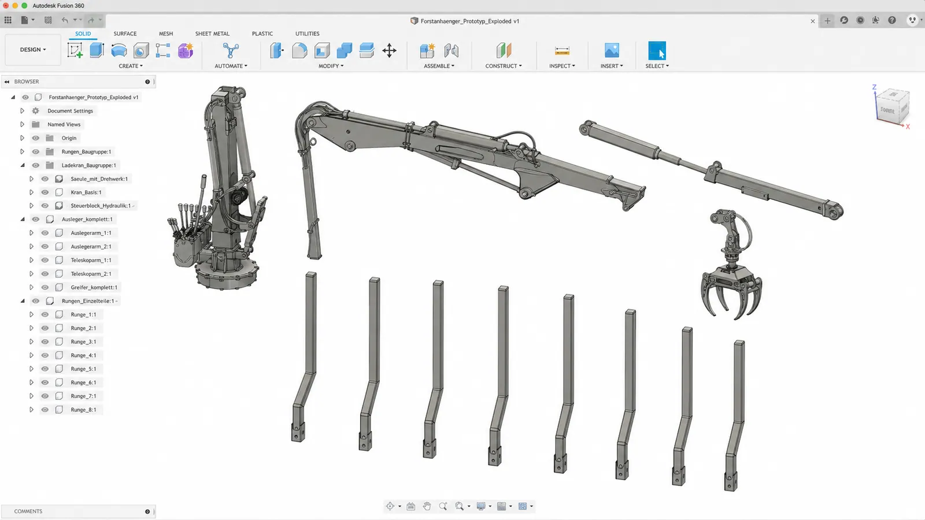Screen dimensions: 925x520
Task: Select the Joint tool icon
Action: point(452,51)
